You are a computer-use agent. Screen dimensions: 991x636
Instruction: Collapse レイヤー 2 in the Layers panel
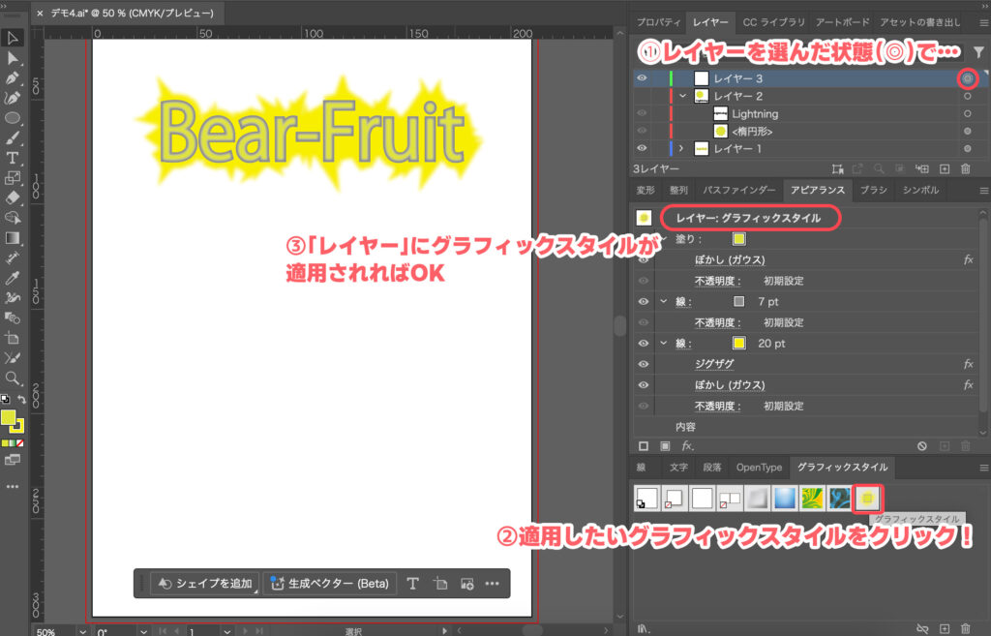coord(682,97)
